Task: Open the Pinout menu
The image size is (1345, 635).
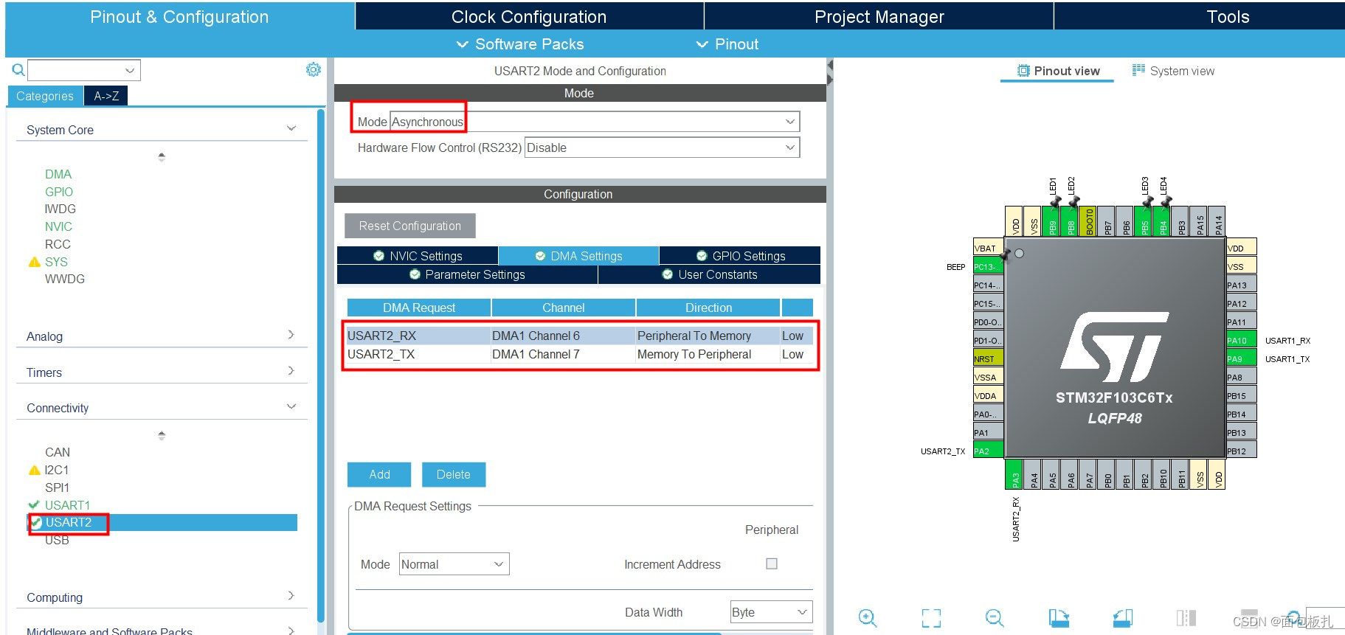Action: click(x=727, y=44)
